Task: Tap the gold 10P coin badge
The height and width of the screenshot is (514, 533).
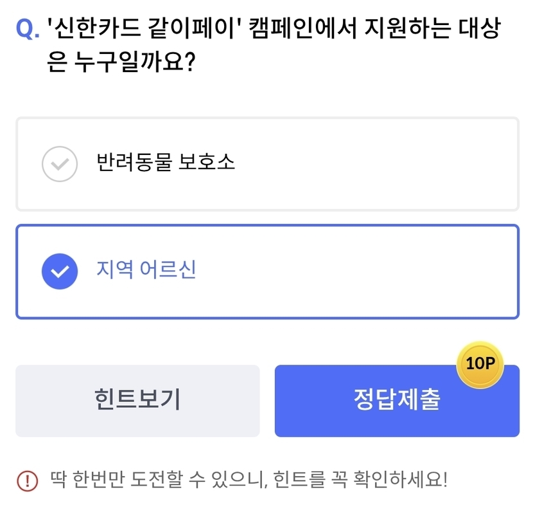Action: coord(479,364)
